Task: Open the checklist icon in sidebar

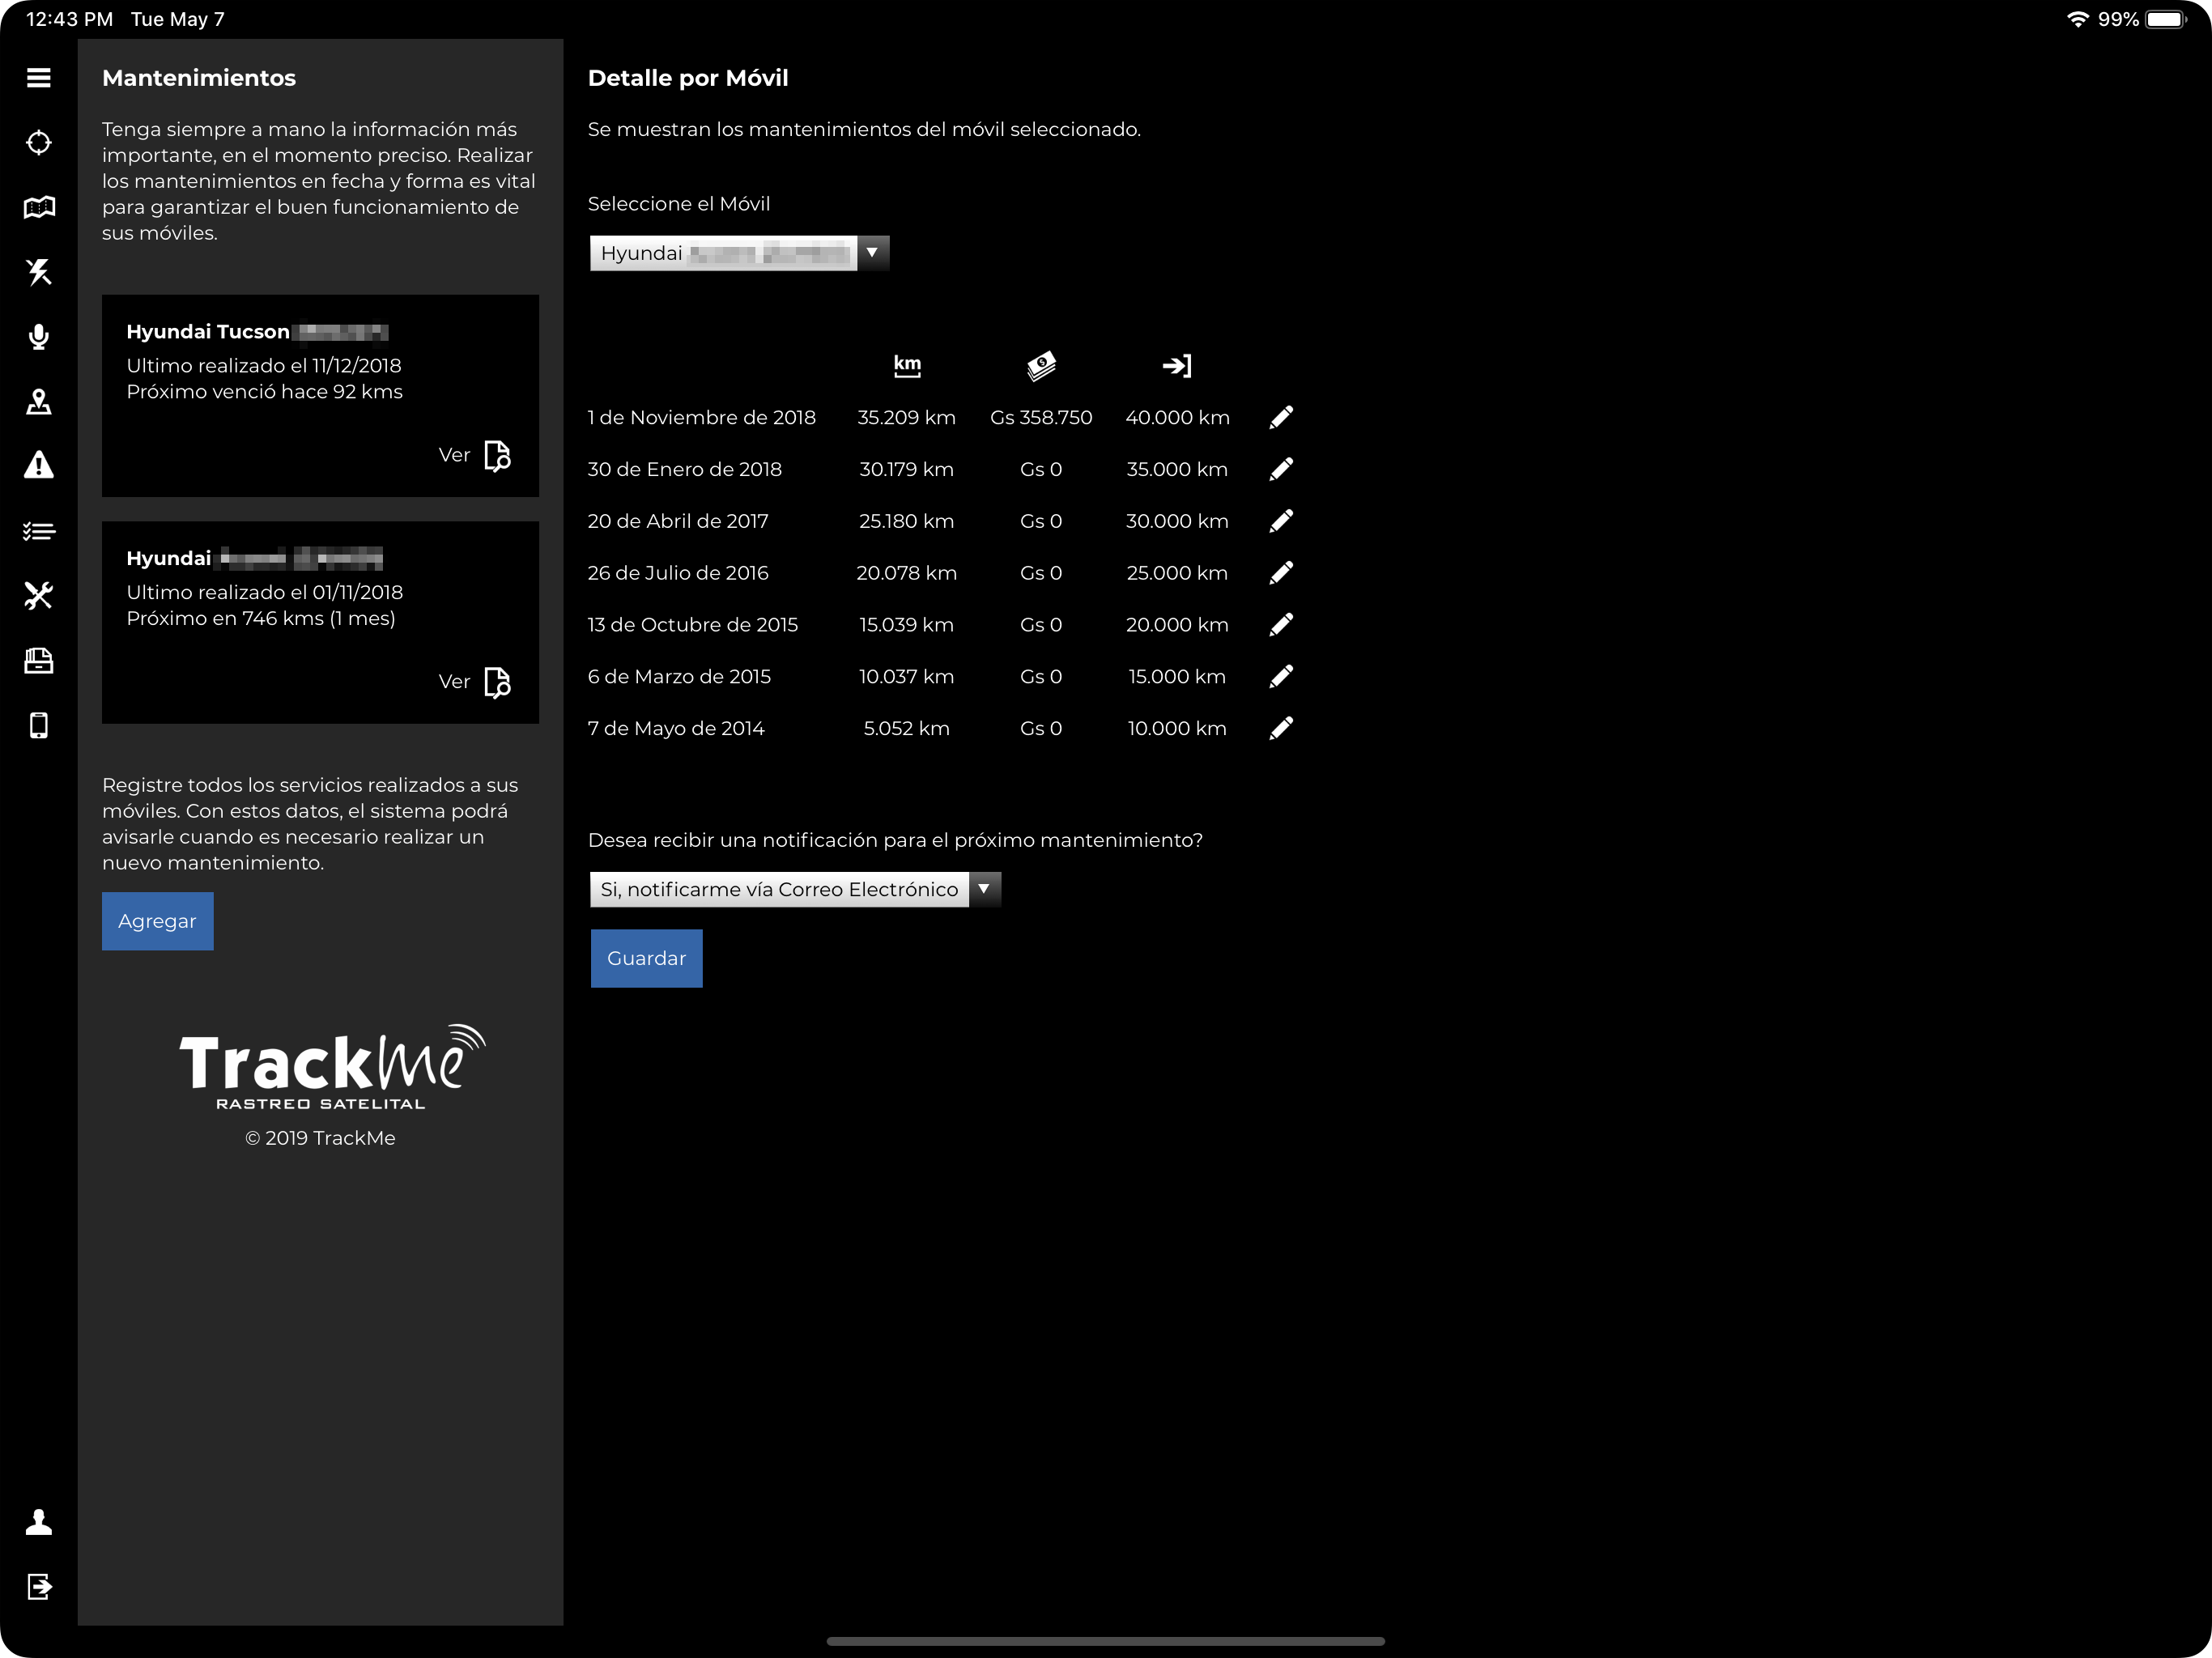Action: coord(38,531)
